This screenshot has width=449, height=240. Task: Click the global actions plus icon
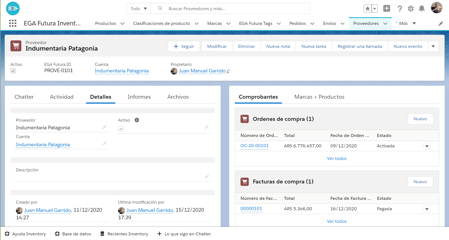pyautogui.click(x=387, y=8)
